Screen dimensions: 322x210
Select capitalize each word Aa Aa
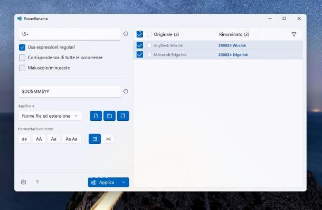[71, 139]
